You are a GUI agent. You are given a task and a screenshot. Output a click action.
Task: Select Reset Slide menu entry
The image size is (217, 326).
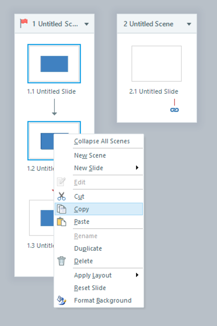(x=90, y=288)
